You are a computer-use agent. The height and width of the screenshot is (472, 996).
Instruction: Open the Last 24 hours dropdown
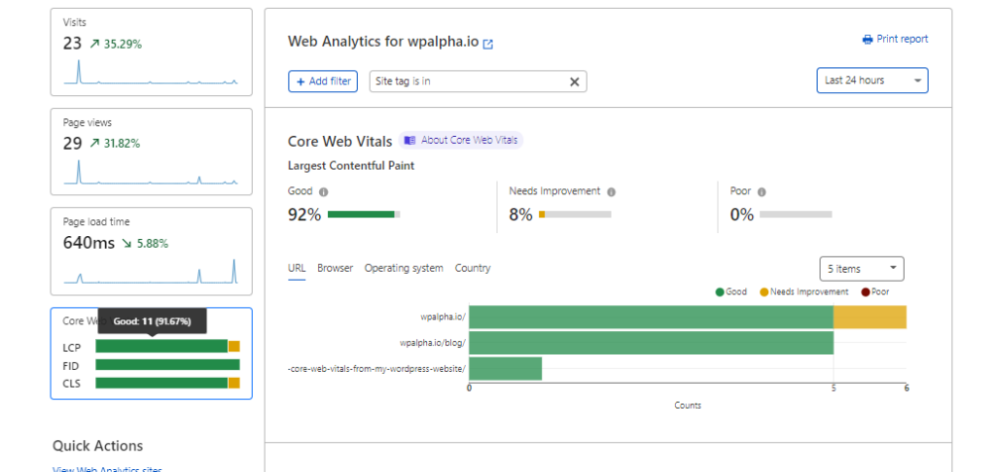872,81
